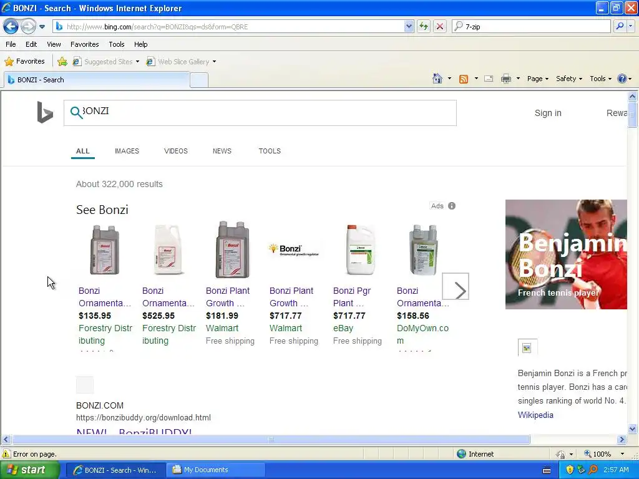
Task: Open the Print options dropdown arrow
Action: pyautogui.click(x=518, y=79)
